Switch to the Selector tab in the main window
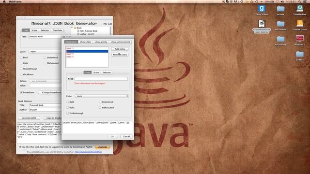Viewport: 310px width, 174px height. tap(45, 30)
